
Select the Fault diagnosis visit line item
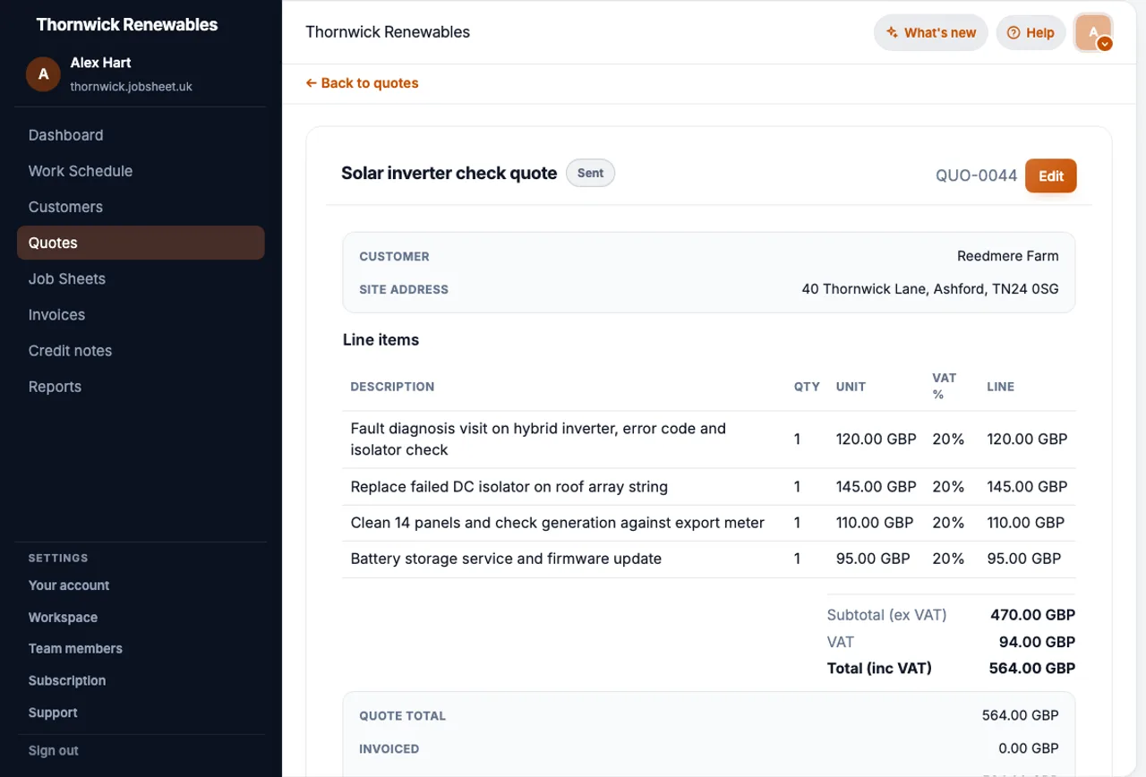[709, 440]
